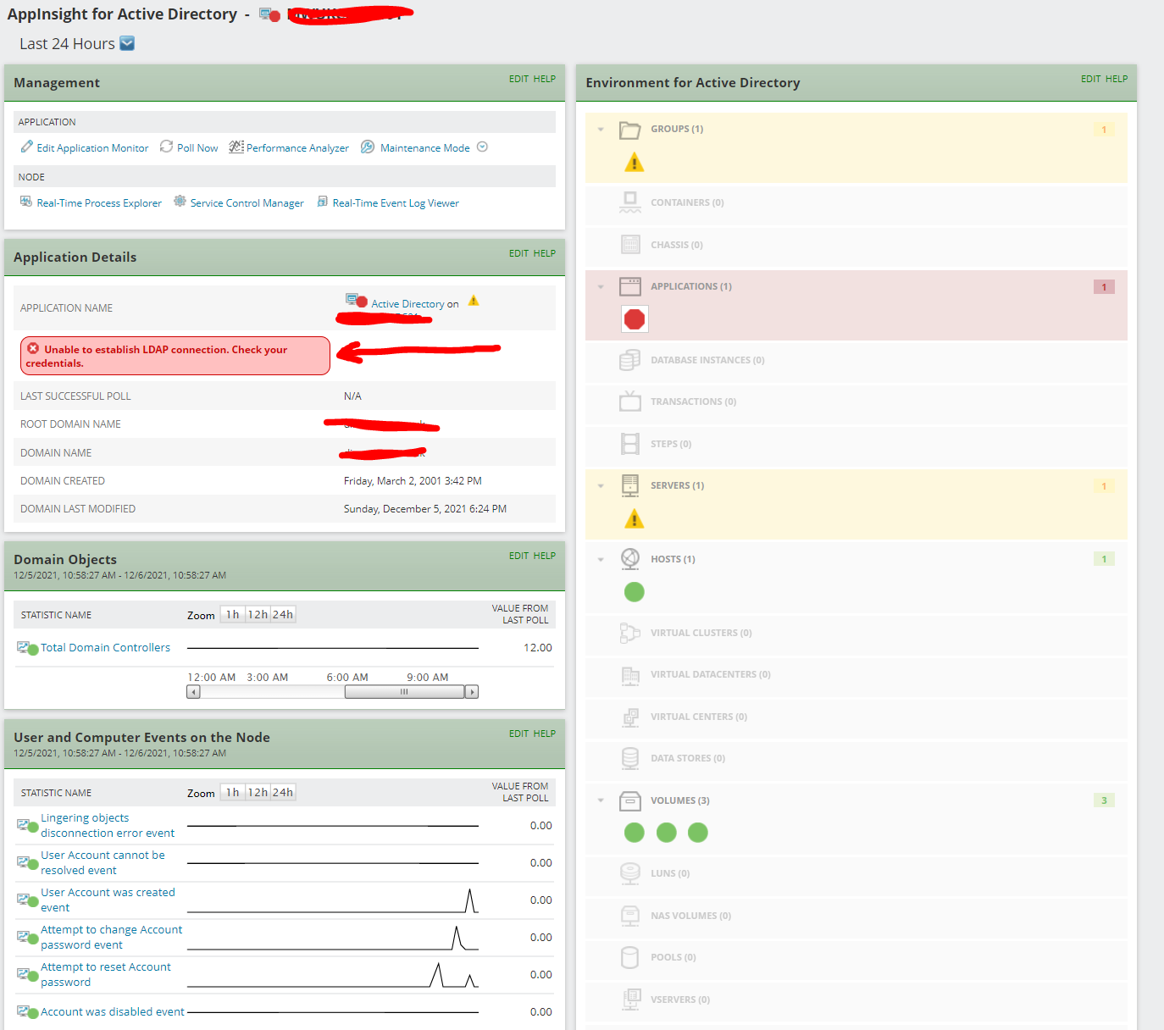Screen dimensions: 1164x1030
Task: Click the Poll Now refresh icon
Action: tap(167, 147)
